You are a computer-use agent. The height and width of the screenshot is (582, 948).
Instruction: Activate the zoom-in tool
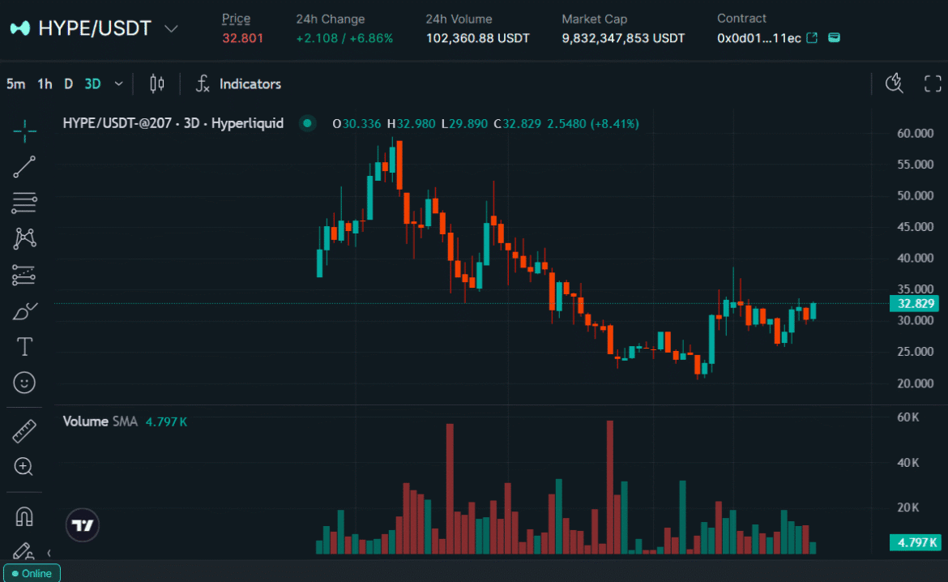point(23,467)
